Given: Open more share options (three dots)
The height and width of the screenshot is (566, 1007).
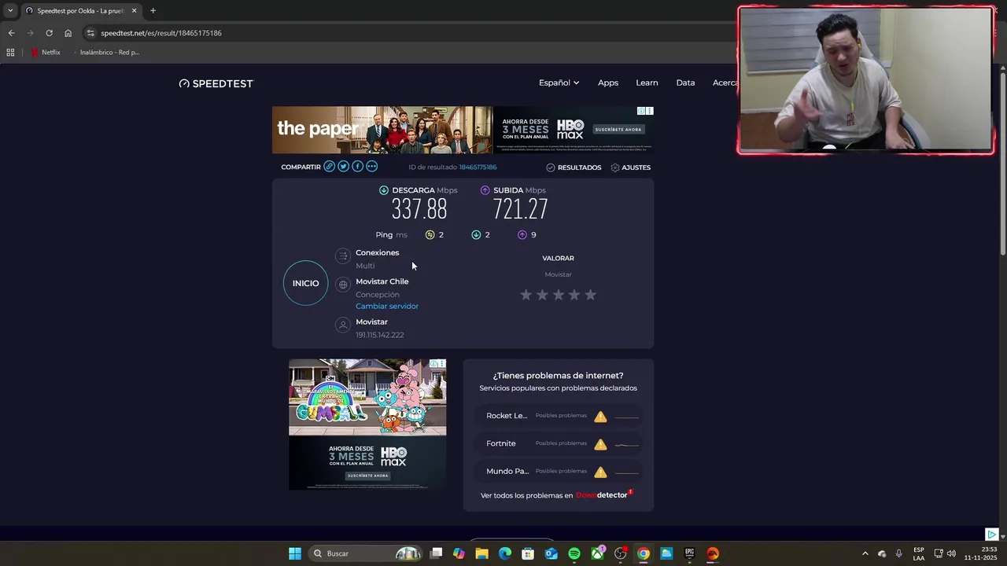Looking at the screenshot, I should pyautogui.click(x=372, y=167).
